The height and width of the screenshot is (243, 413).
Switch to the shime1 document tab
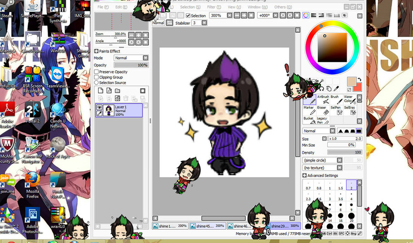point(170,226)
